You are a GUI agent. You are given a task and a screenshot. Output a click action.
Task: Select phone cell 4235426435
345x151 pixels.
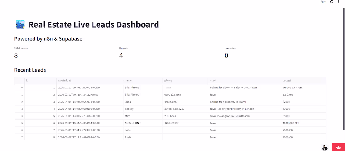(185, 123)
